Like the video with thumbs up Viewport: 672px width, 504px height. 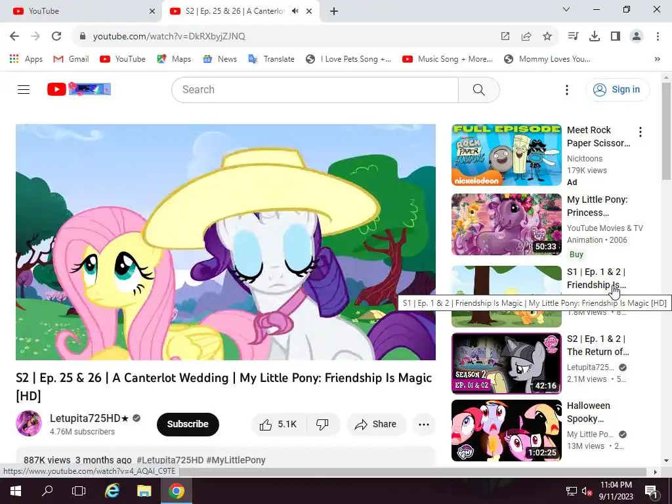[278, 425]
